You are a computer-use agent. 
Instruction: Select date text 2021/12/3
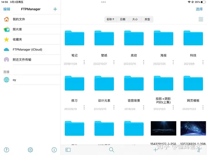(160, 109)
